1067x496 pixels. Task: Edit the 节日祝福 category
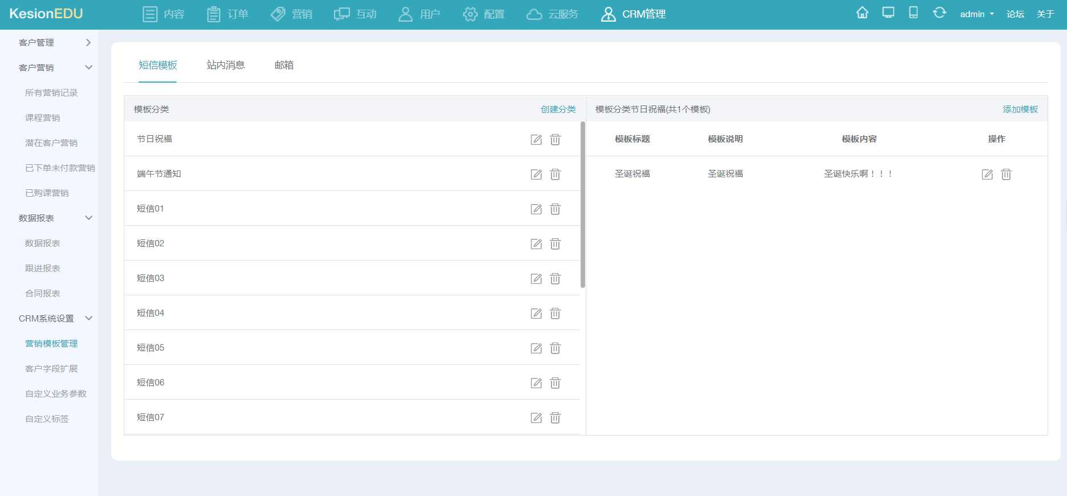tap(536, 140)
